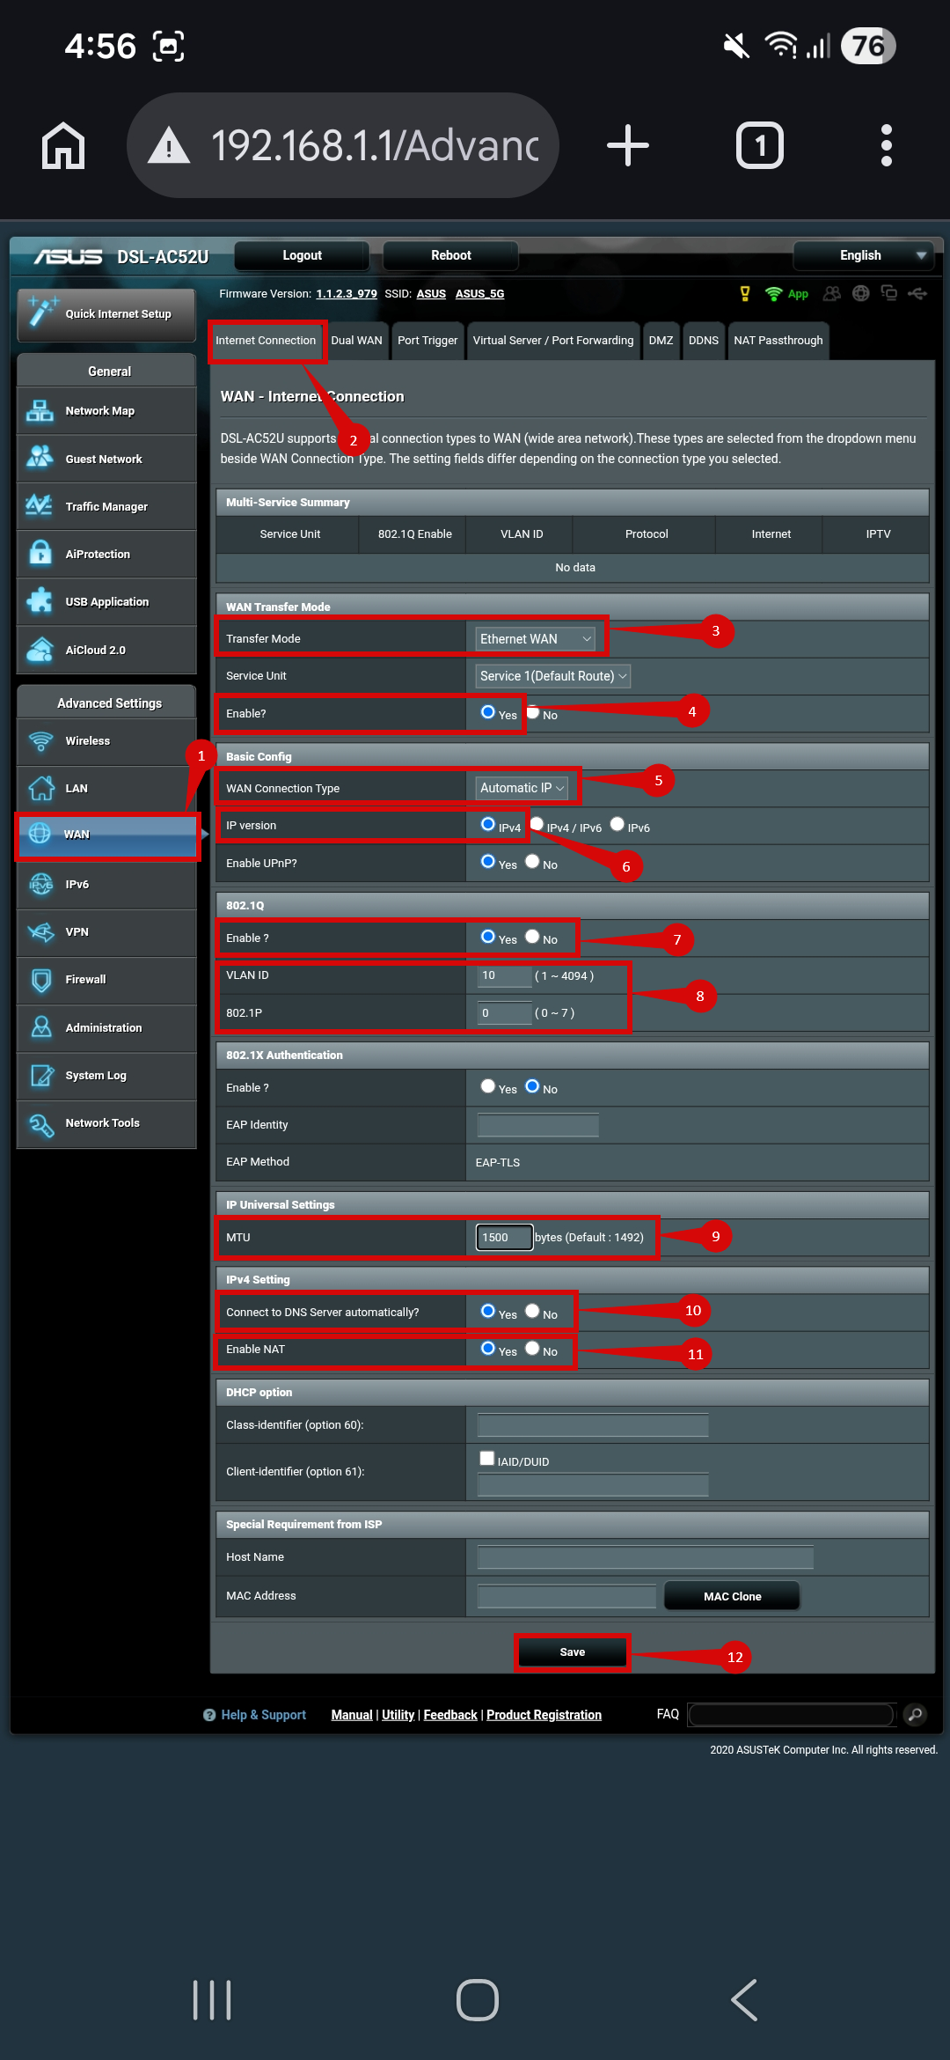Select No for 802.1Q Enable

[x=532, y=937]
